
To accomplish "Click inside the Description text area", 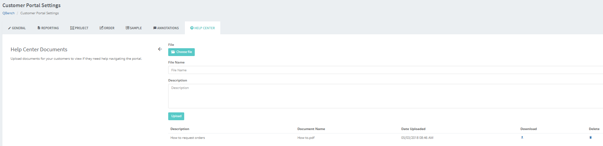I will [x=385, y=96].
